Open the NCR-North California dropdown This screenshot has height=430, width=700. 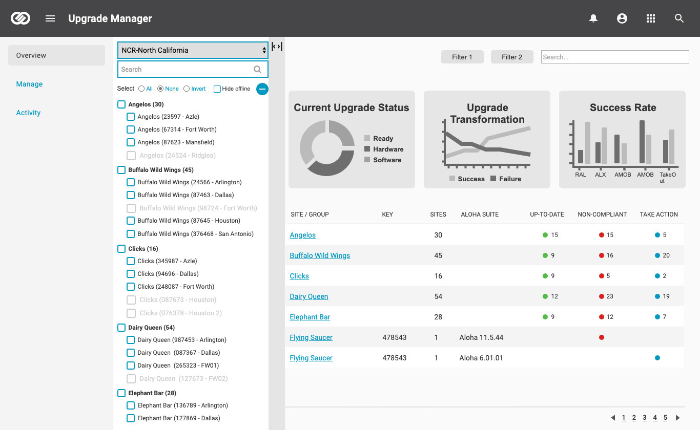[193, 50]
